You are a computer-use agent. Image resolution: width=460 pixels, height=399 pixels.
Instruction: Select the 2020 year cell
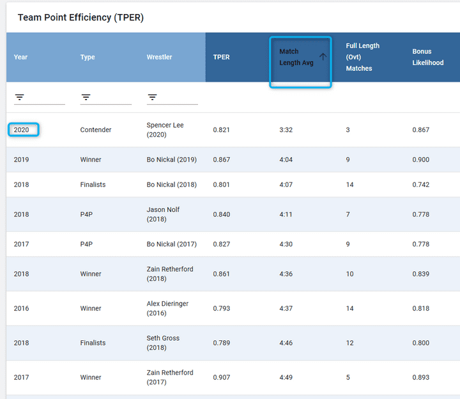click(24, 130)
